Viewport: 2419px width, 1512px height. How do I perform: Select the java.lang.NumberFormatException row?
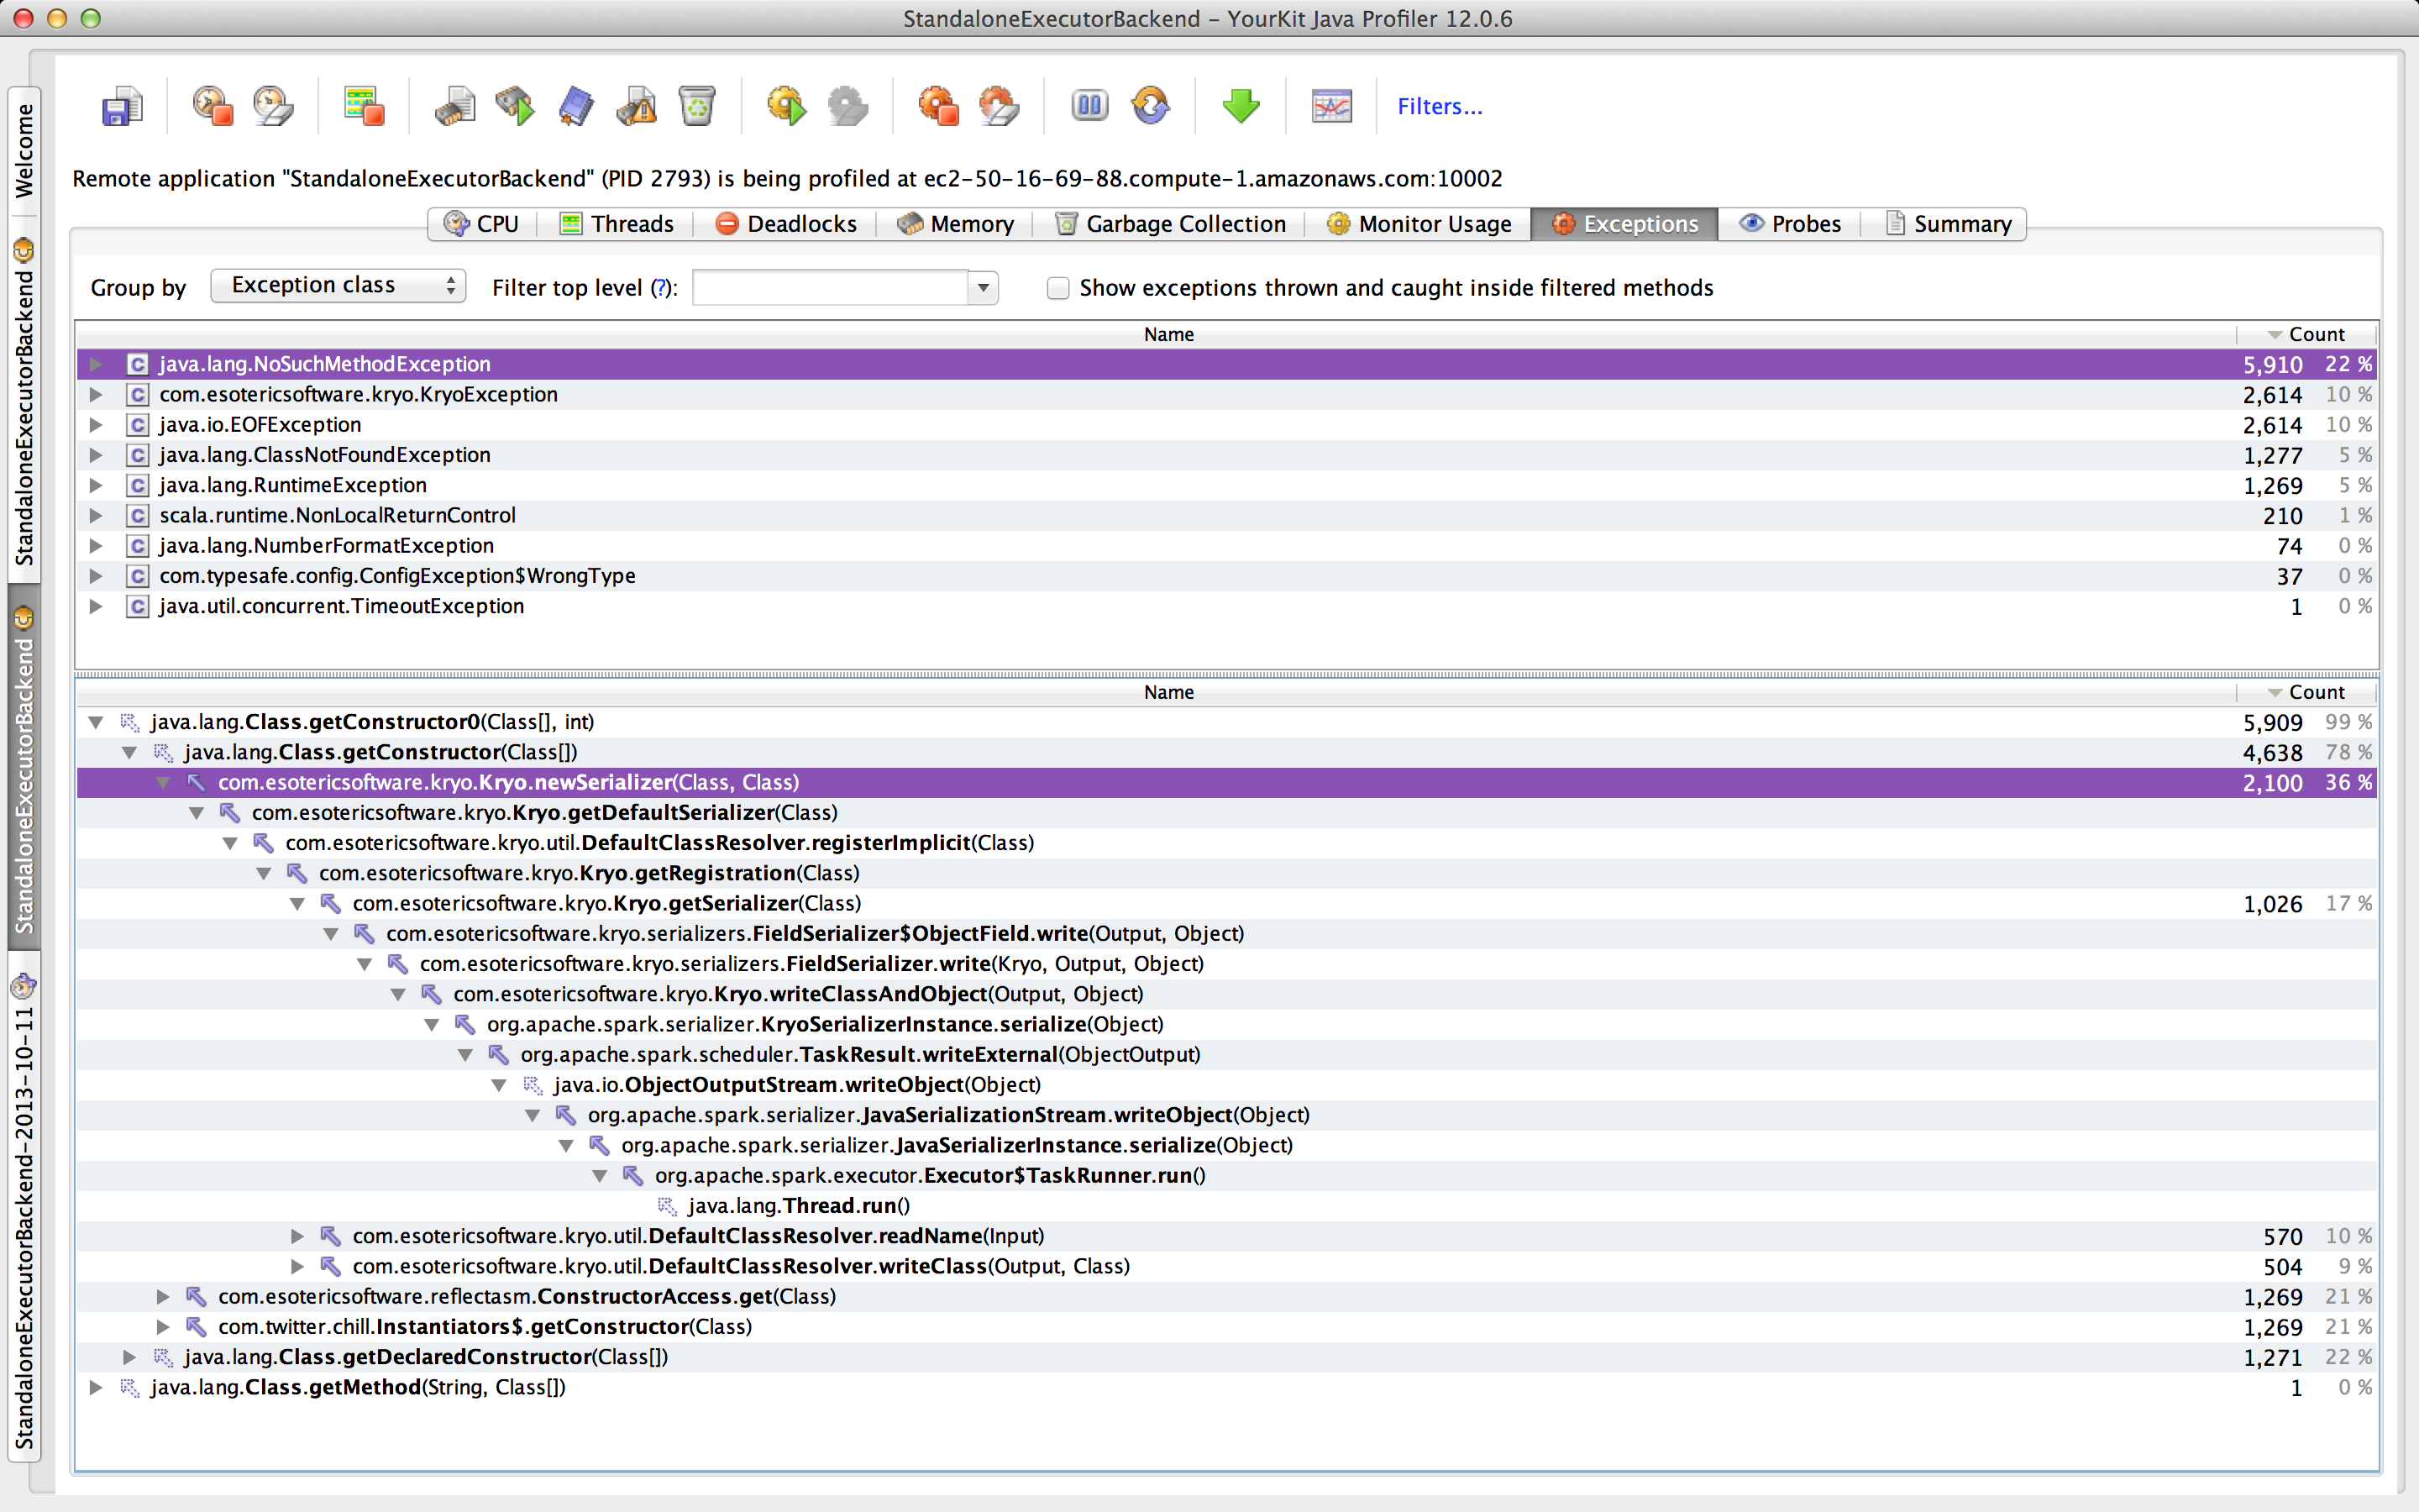[x=1226, y=545]
